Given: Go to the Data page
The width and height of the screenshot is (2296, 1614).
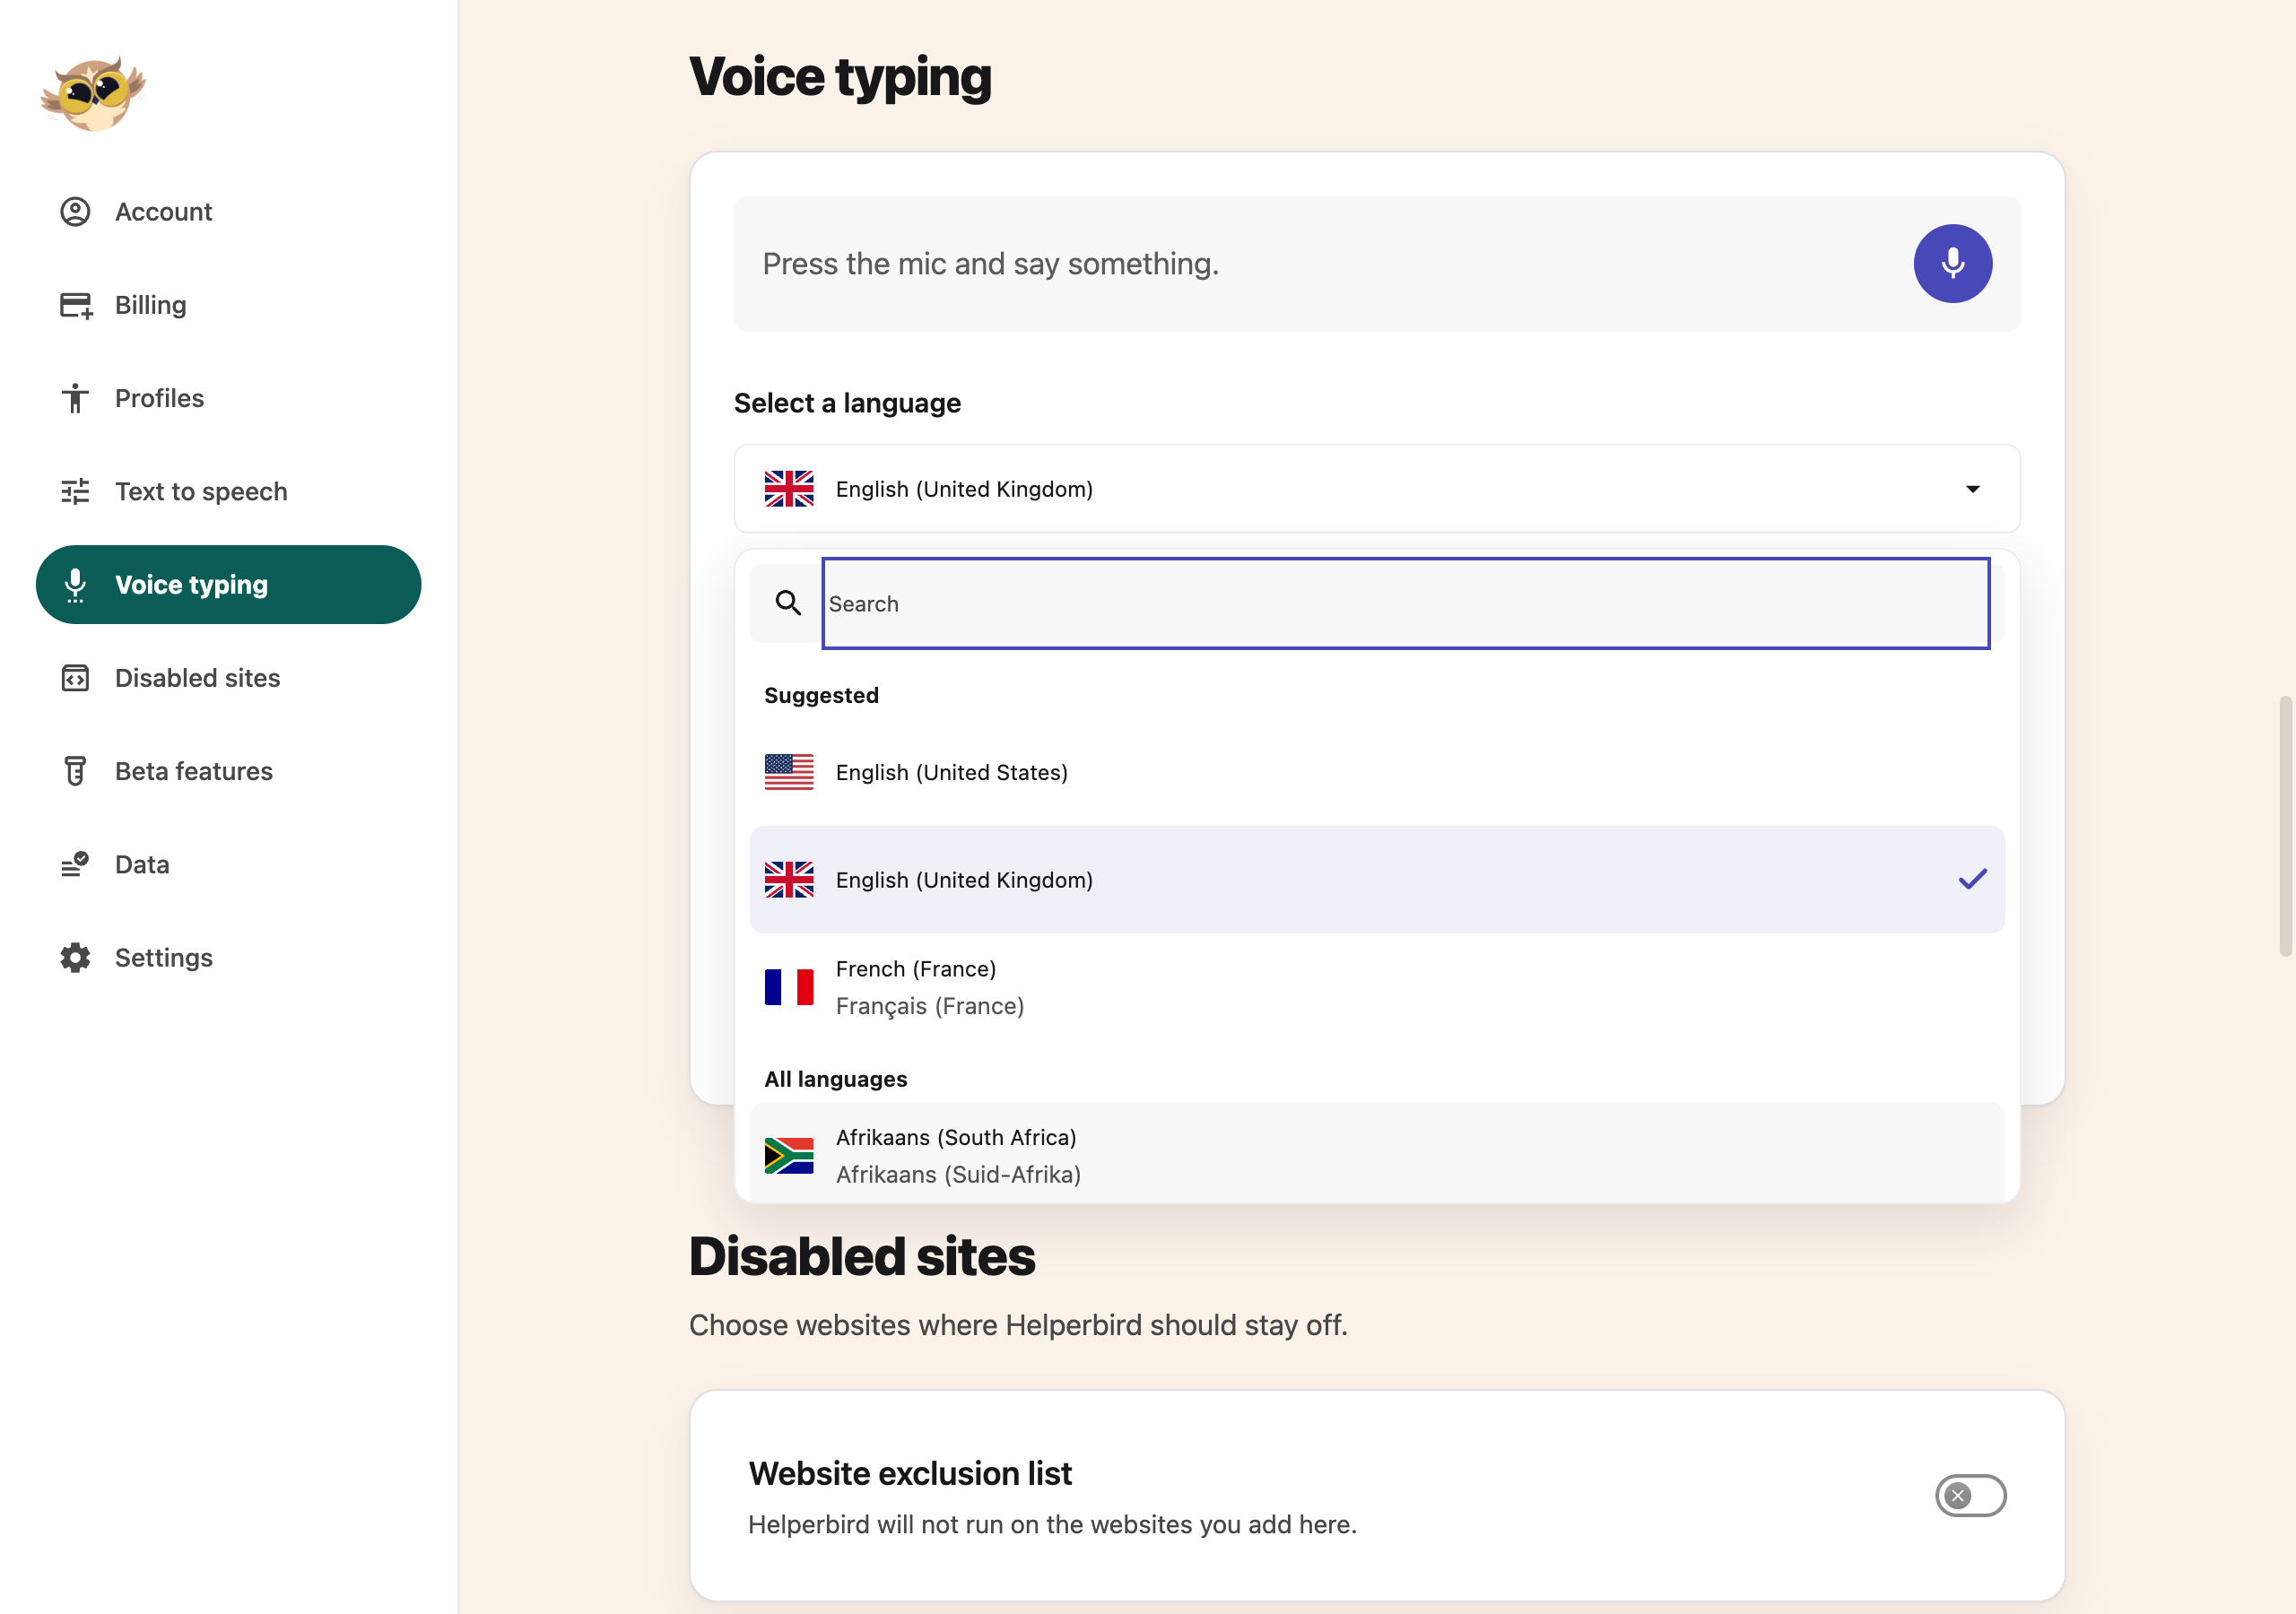Looking at the screenshot, I should tap(228, 864).
